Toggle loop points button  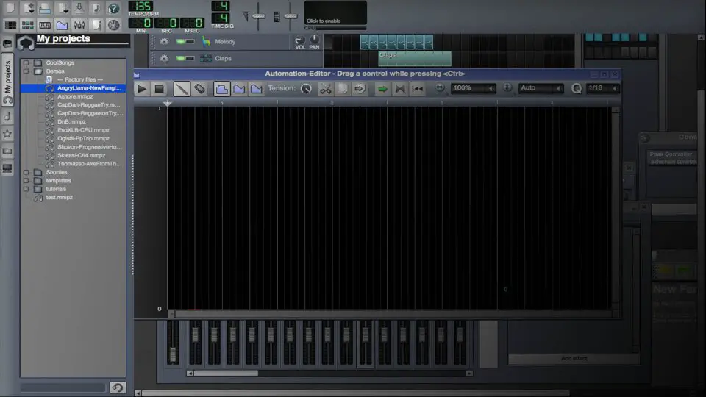point(400,89)
